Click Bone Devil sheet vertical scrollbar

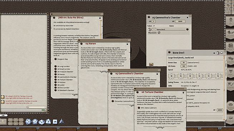pos(224,88)
